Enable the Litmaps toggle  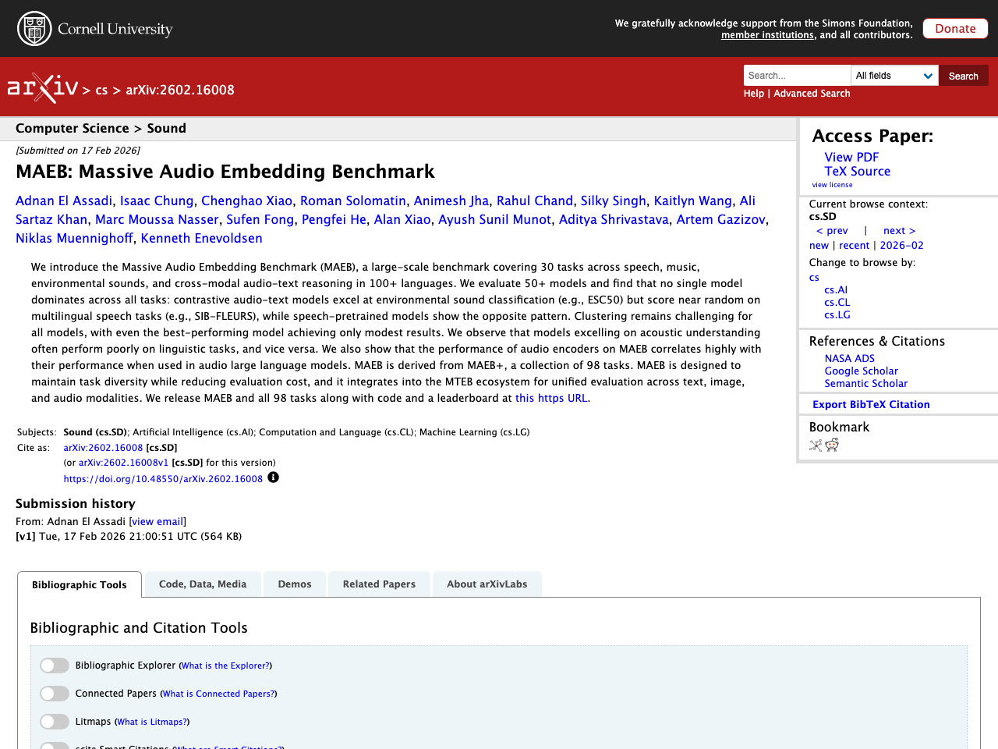pyautogui.click(x=55, y=721)
